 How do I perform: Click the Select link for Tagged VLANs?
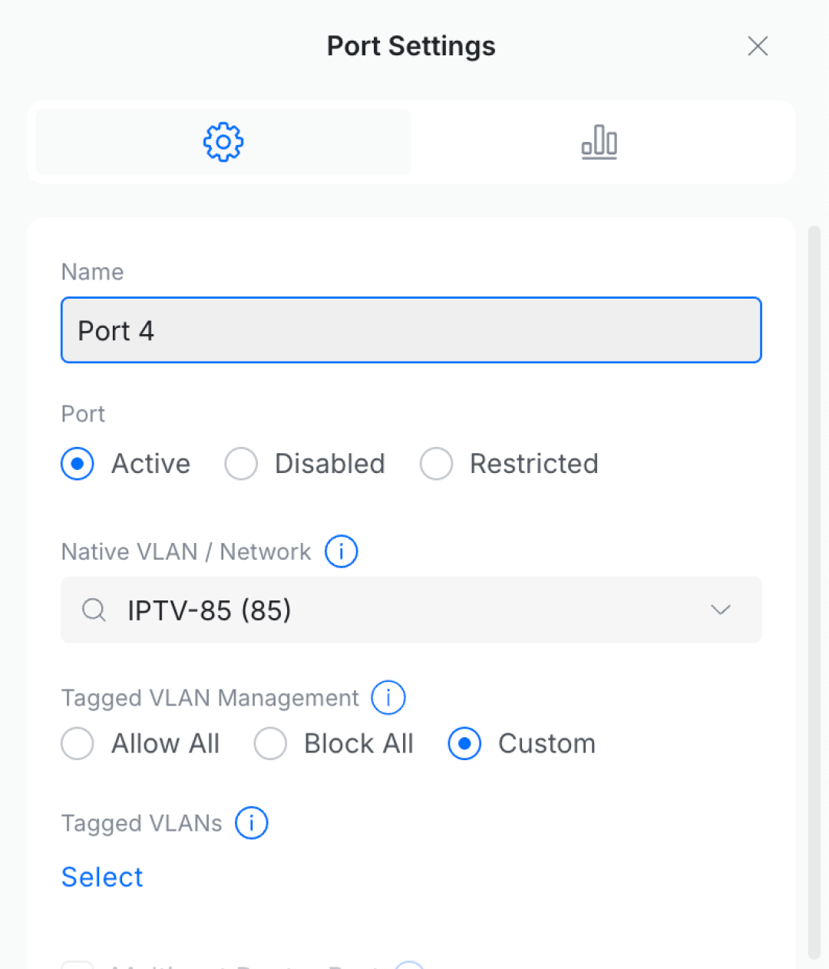point(102,877)
